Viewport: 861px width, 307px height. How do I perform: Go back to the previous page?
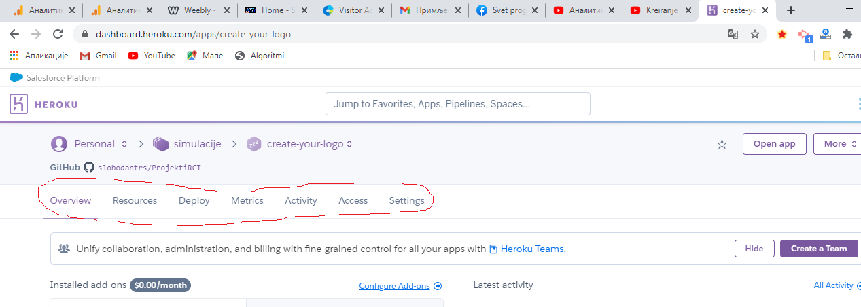tap(14, 34)
